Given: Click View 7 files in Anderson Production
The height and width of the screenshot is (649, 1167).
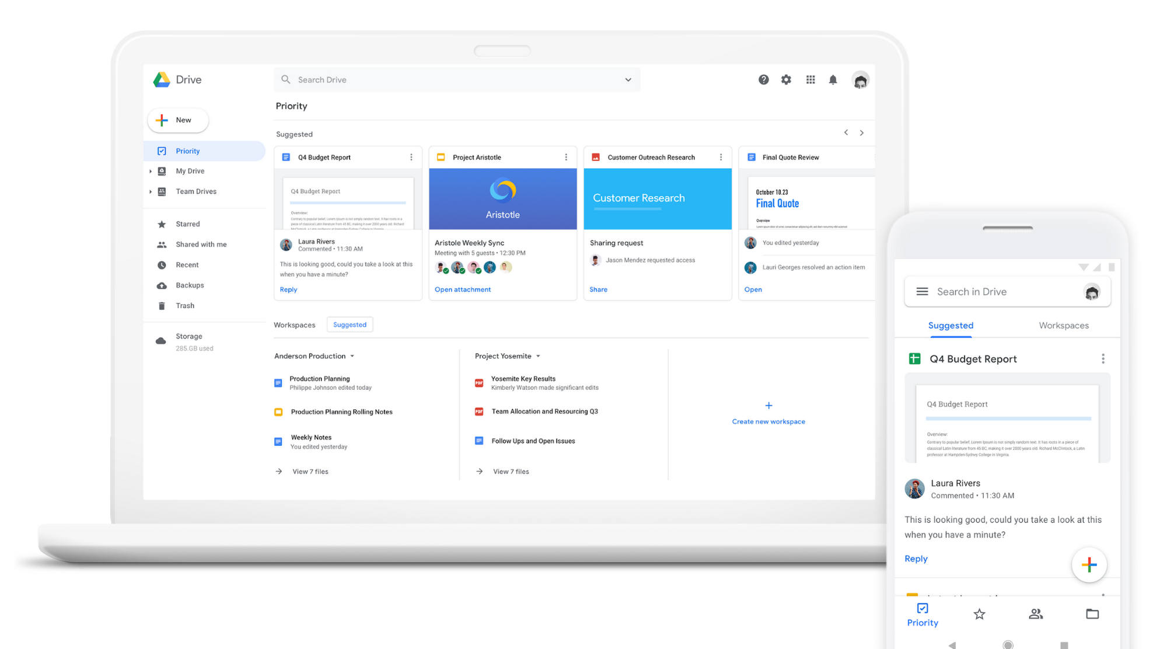Looking at the screenshot, I should click(x=310, y=472).
